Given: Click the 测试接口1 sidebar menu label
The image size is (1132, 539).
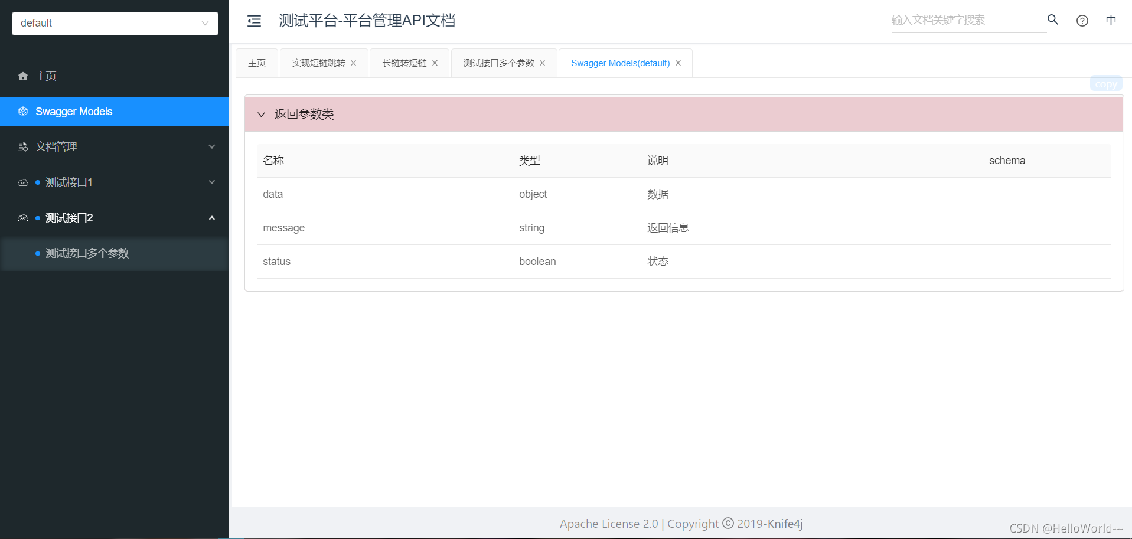Looking at the screenshot, I should 69,182.
